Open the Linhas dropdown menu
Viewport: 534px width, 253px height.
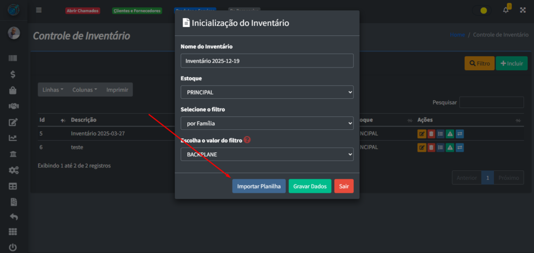[53, 89]
